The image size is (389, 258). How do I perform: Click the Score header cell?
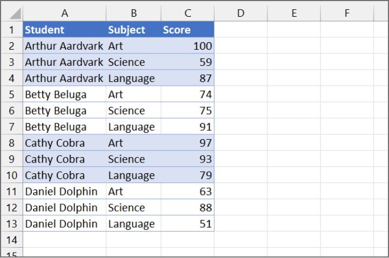187,30
